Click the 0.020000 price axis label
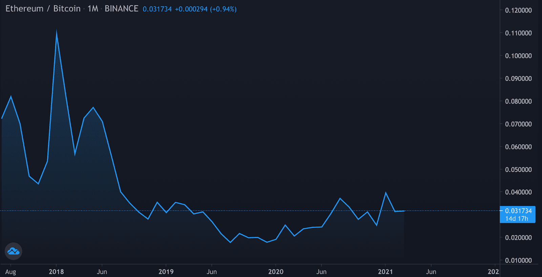The height and width of the screenshot is (277, 542). (518, 238)
